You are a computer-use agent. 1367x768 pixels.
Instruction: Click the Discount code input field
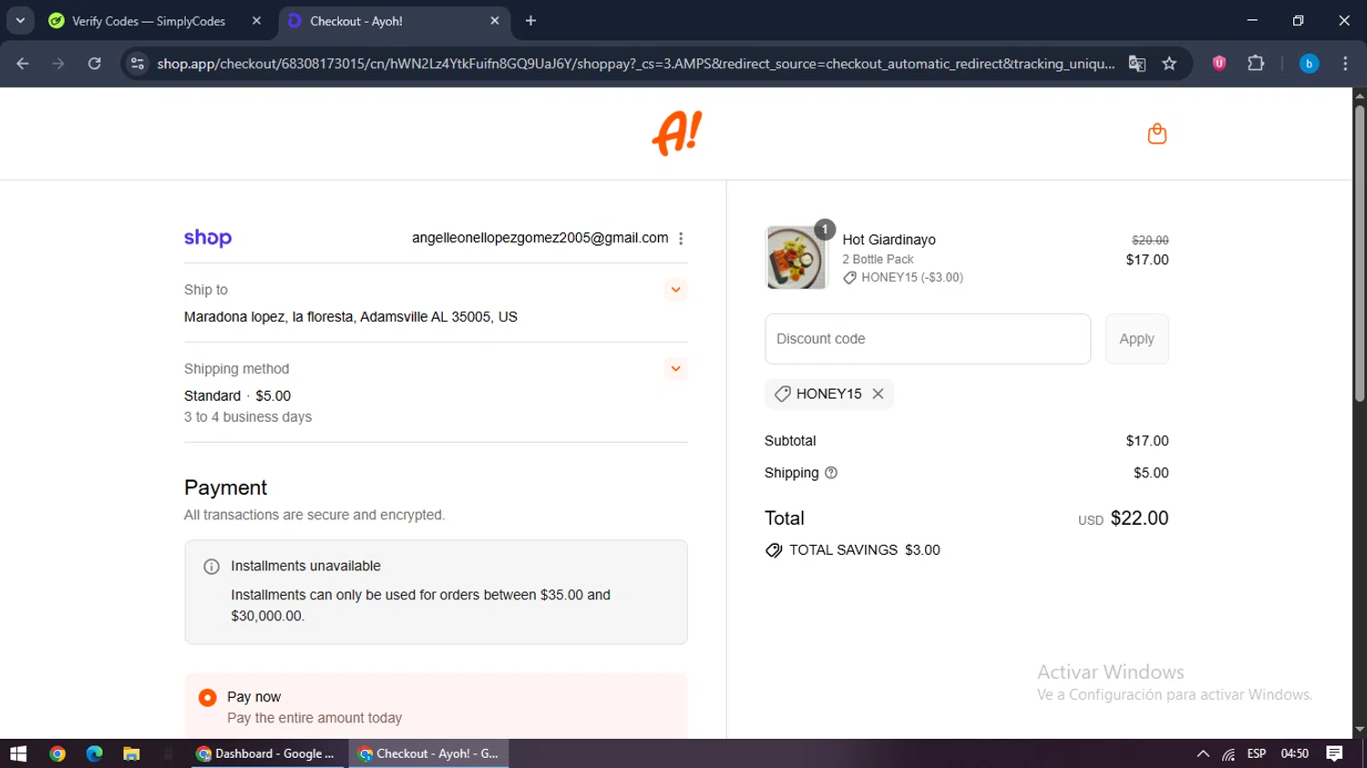[928, 339]
